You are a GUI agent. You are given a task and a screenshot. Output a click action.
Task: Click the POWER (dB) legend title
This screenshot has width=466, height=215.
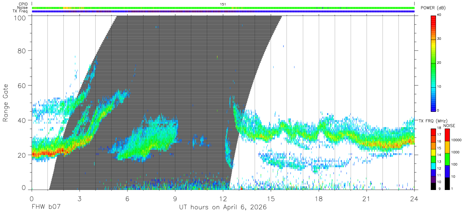433,8
